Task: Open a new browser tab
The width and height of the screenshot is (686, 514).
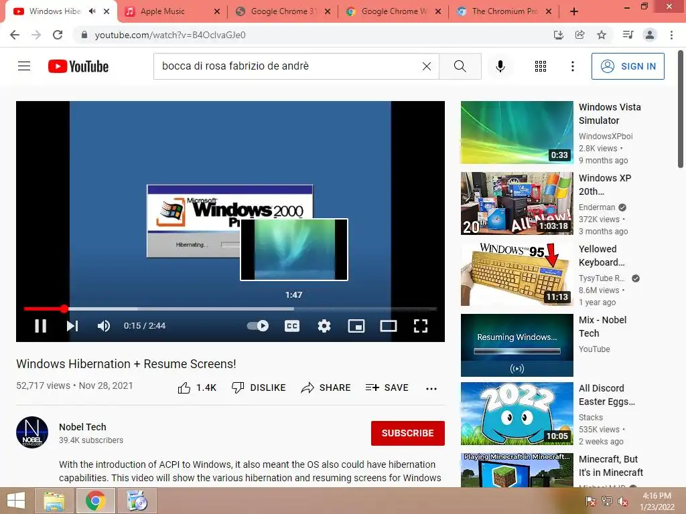Action: coord(574,11)
